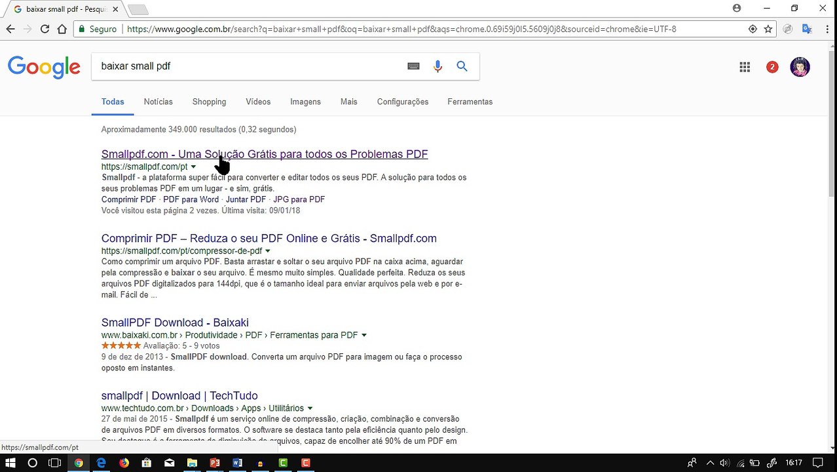Viewport: 837px width, 472px height.
Task: Click the browser address bar URL
Action: coord(401,29)
